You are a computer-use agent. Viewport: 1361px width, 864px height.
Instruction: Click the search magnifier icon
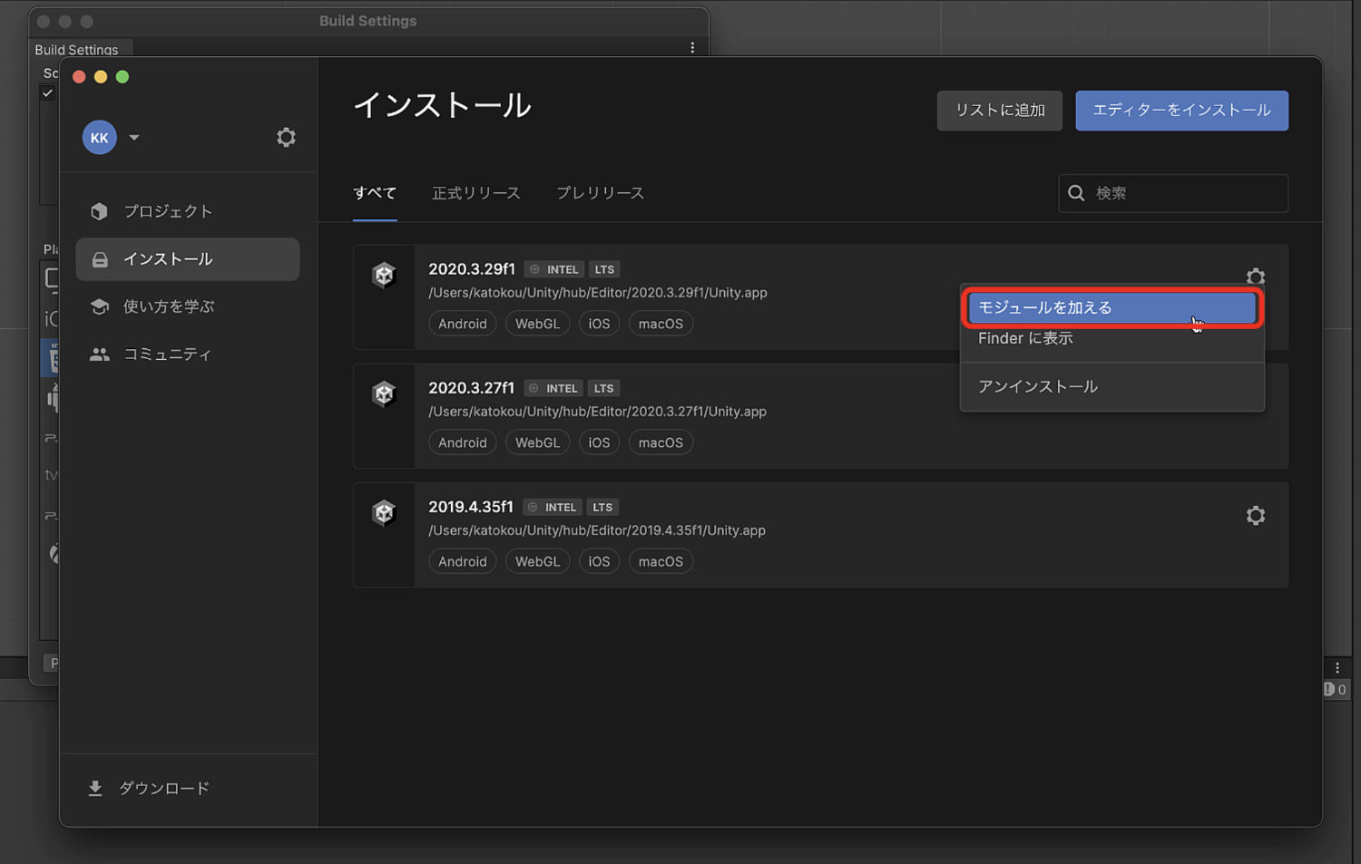pyautogui.click(x=1076, y=193)
